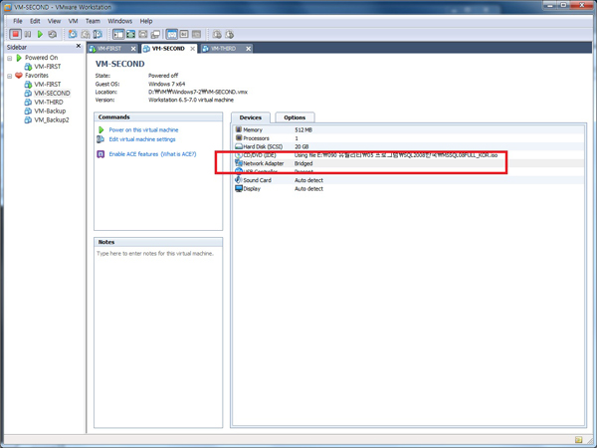Screen dimensions: 597x448
Task: Click the first ACE toolbar icon
Action: point(217,34)
